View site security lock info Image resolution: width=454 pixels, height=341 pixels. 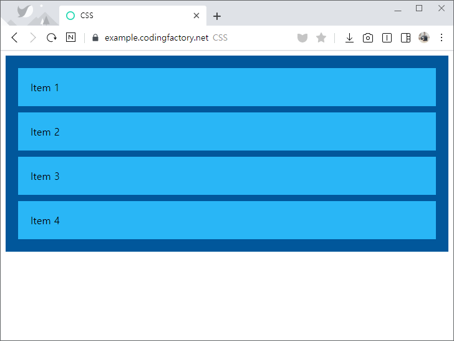95,37
